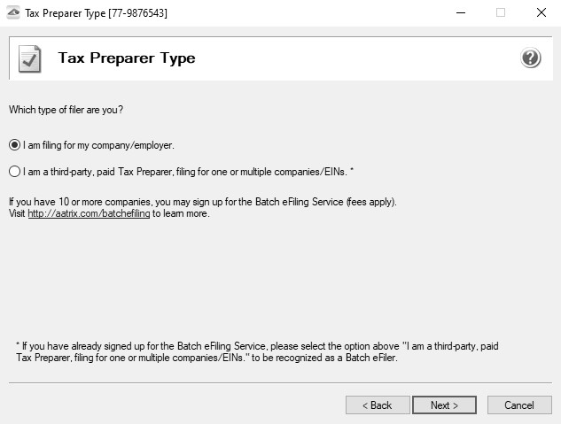Click the title bar text with EIN 77-9876543
Viewport: 561px width, 424px height.
(x=96, y=13)
